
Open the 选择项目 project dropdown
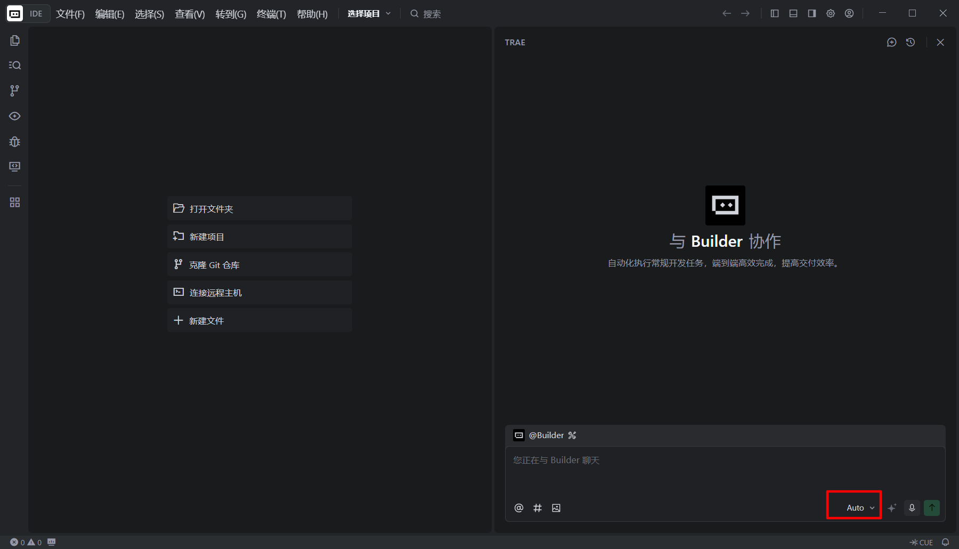tap(369, 14)
